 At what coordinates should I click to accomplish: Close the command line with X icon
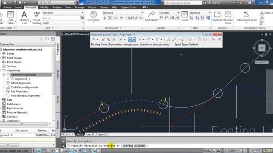pyautogui.click(x=64, y=142)
